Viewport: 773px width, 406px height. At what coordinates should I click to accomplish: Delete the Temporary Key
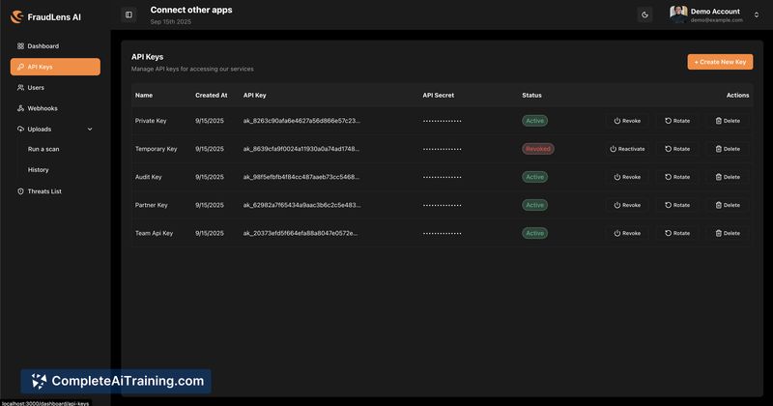click(728, 149)
